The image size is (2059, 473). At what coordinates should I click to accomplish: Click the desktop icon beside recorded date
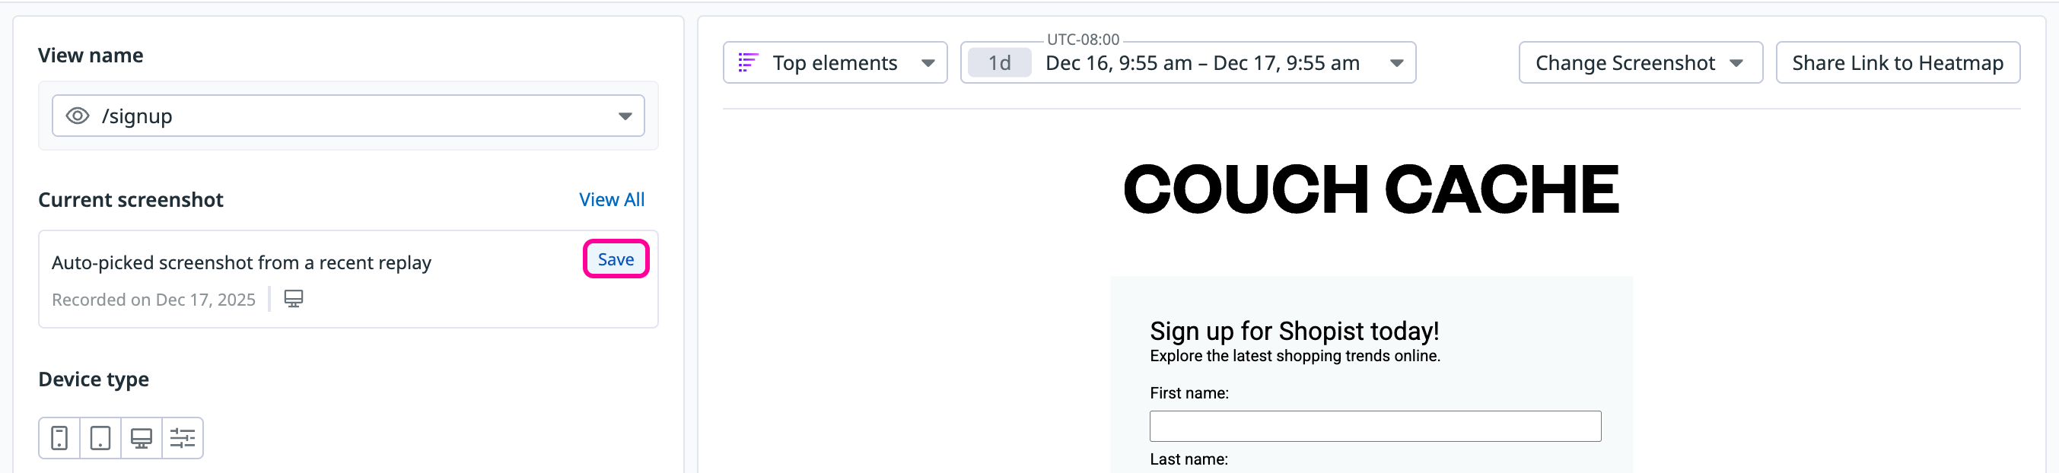click(294, 299)
